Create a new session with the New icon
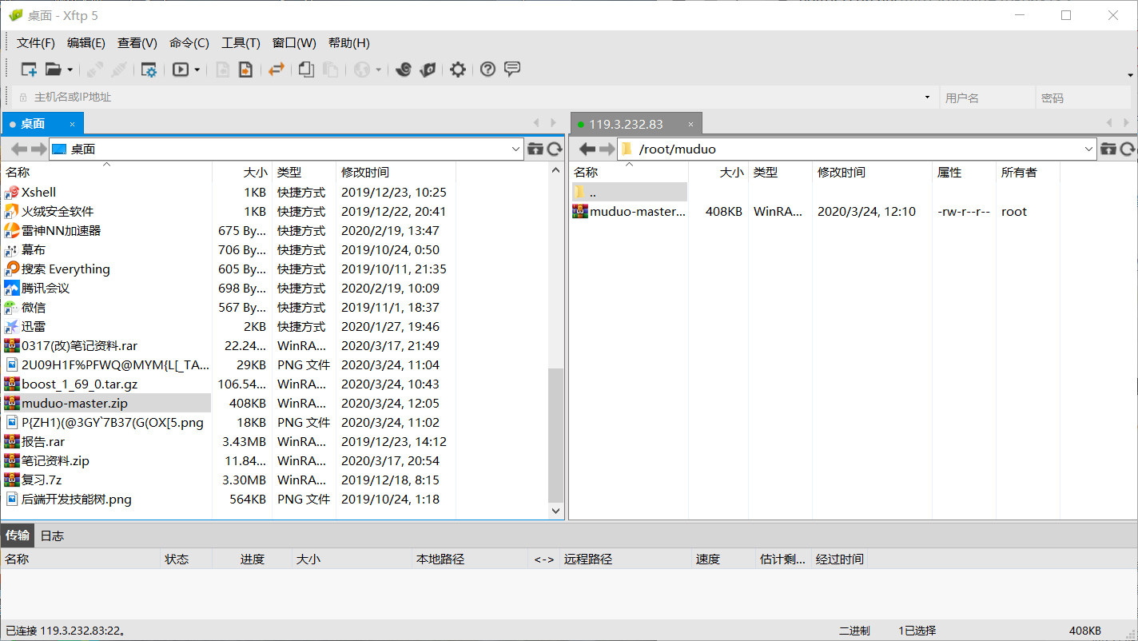The height and width of the screenshot is (641, 1138). click(x=28, y=70)
